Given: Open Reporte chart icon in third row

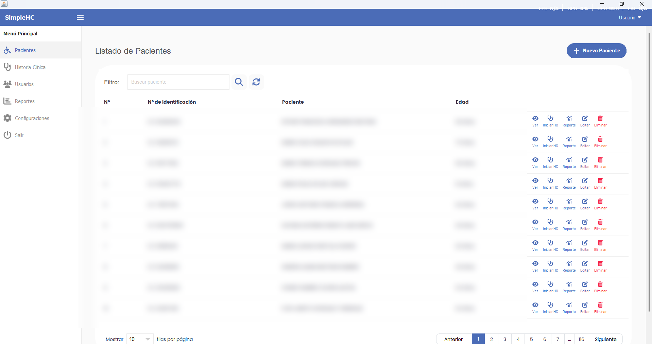Looking at the screenshot, I should click(569, 160).
